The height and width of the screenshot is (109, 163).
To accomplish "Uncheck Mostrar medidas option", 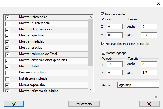I will point(7,42).
